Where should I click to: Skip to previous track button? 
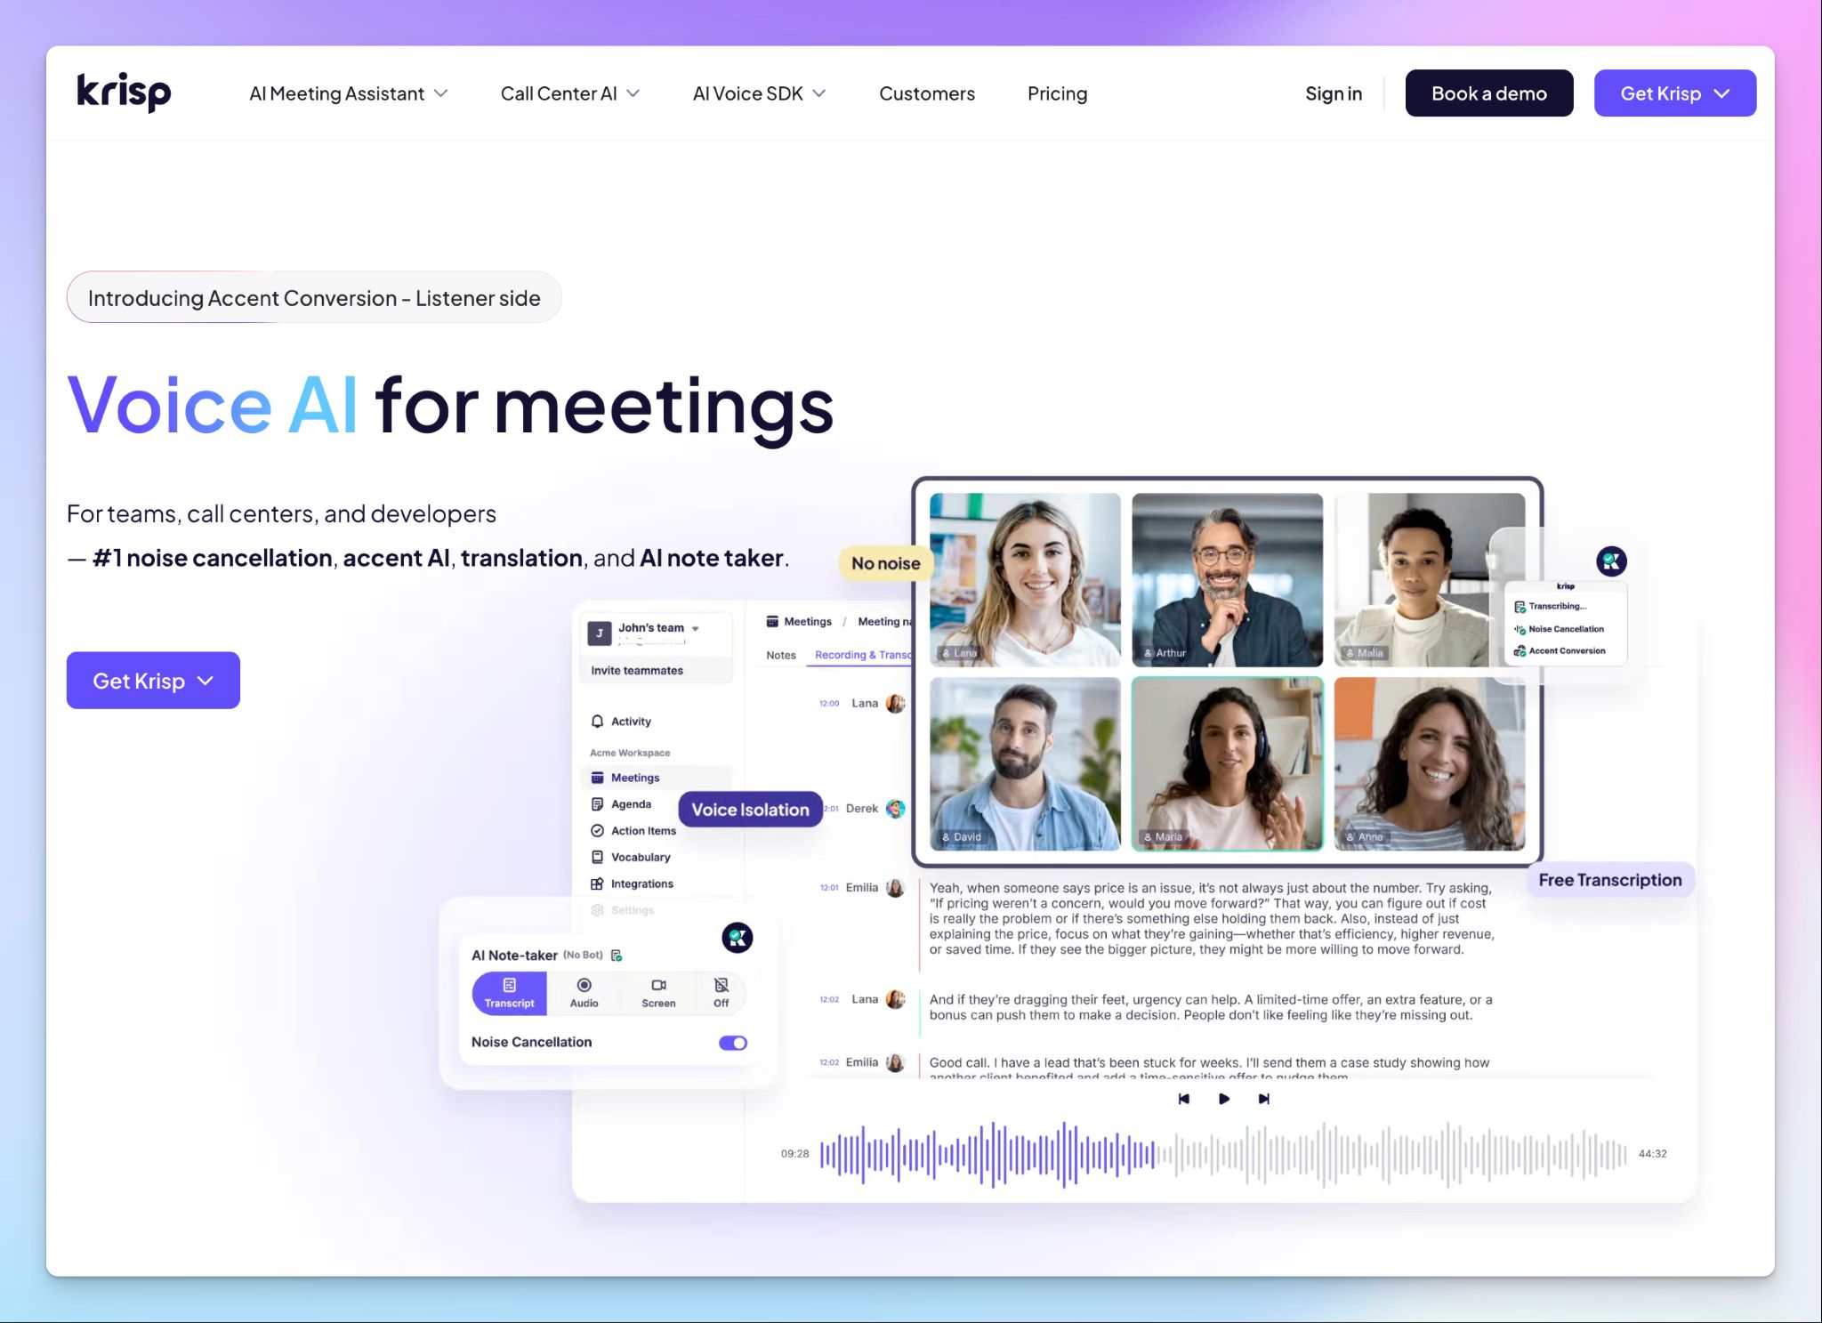pyautogui.click(x=1183, y=1100)
